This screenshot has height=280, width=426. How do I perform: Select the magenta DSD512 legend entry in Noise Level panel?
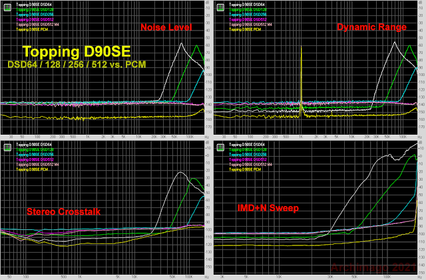pyautogui.click(x=35, y=19)
